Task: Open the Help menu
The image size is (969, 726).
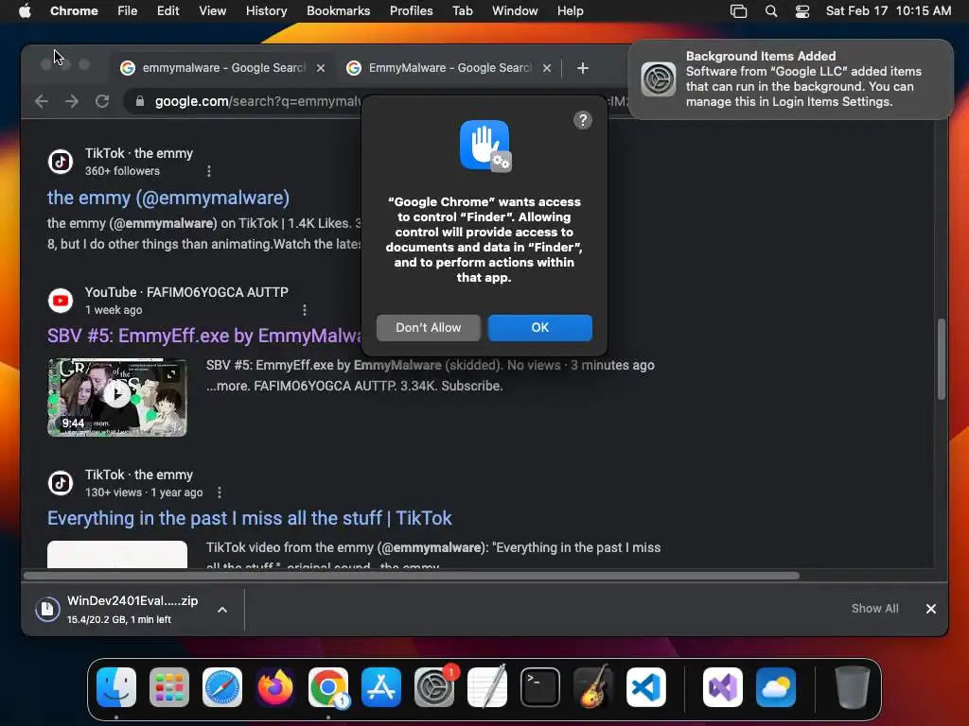Action: click(570, 11)
